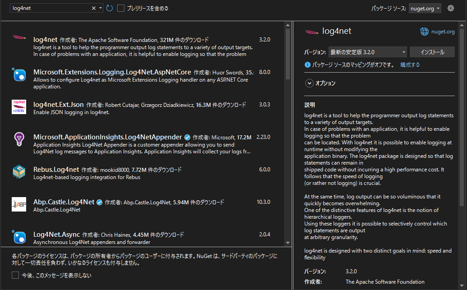The width and height of the screenshot is (467, 290).
Task: Open the search history dropdown arrow
Action: click(101, 8)
